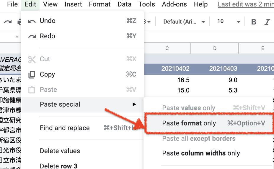Open the View menu
This screenshot has width=274, height=169.
pos(50,4)
